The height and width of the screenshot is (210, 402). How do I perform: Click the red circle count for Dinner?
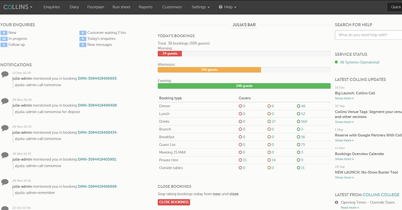coord(242,106)
